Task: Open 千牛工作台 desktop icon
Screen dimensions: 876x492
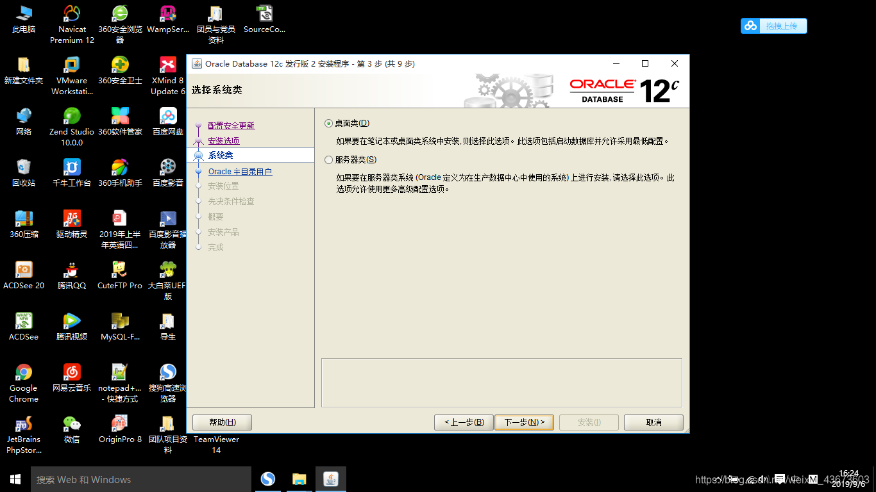Action: [72, 174]
